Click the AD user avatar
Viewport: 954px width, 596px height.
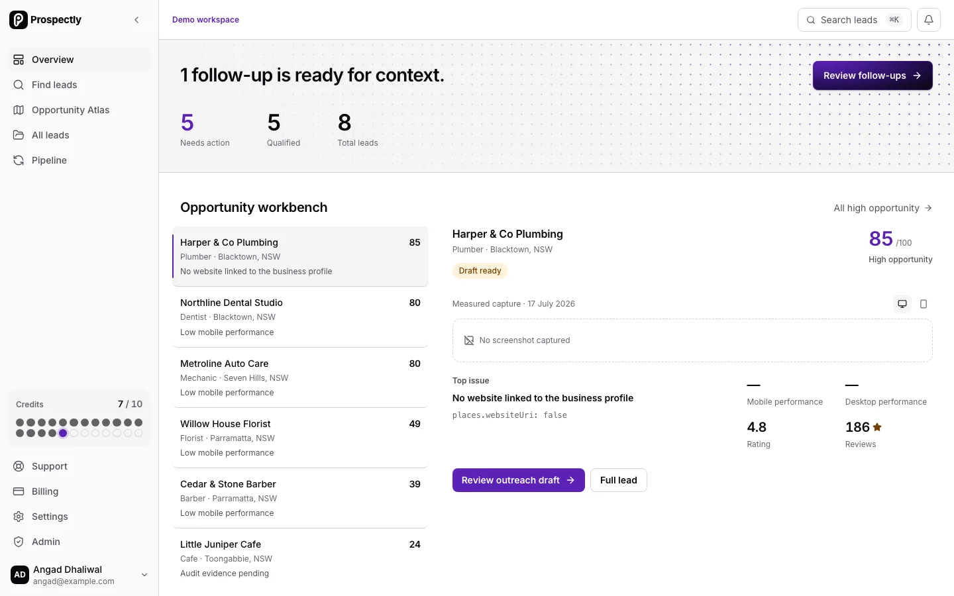(20, 575)
